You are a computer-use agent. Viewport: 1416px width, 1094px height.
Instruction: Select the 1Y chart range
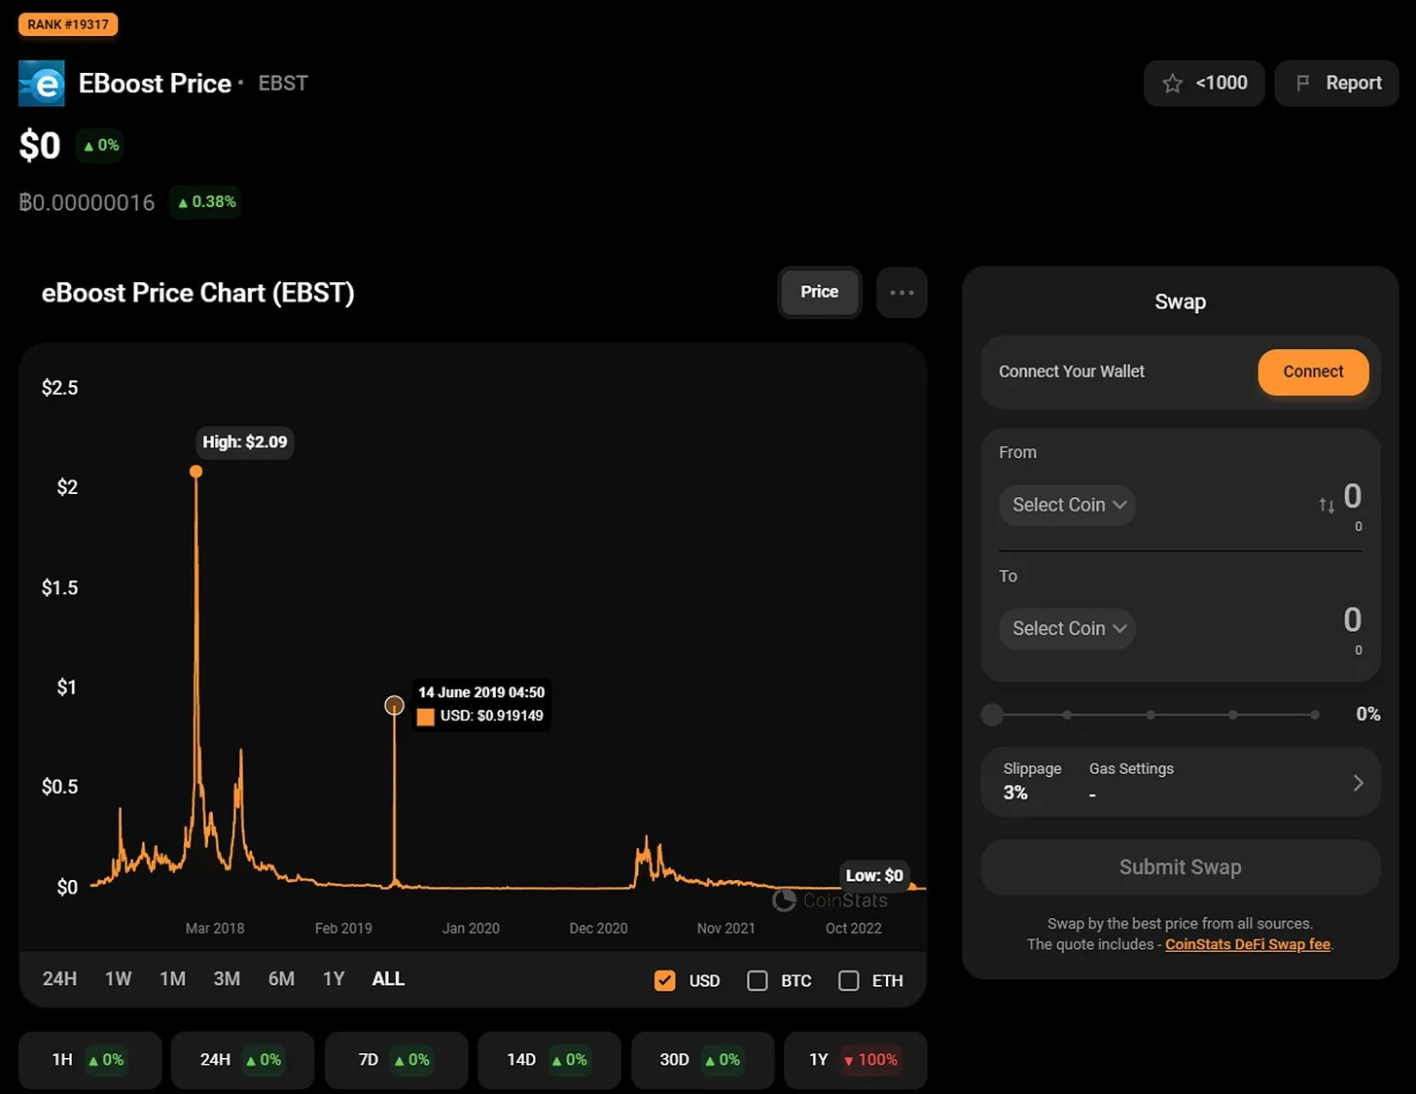(x=334, y=979)
